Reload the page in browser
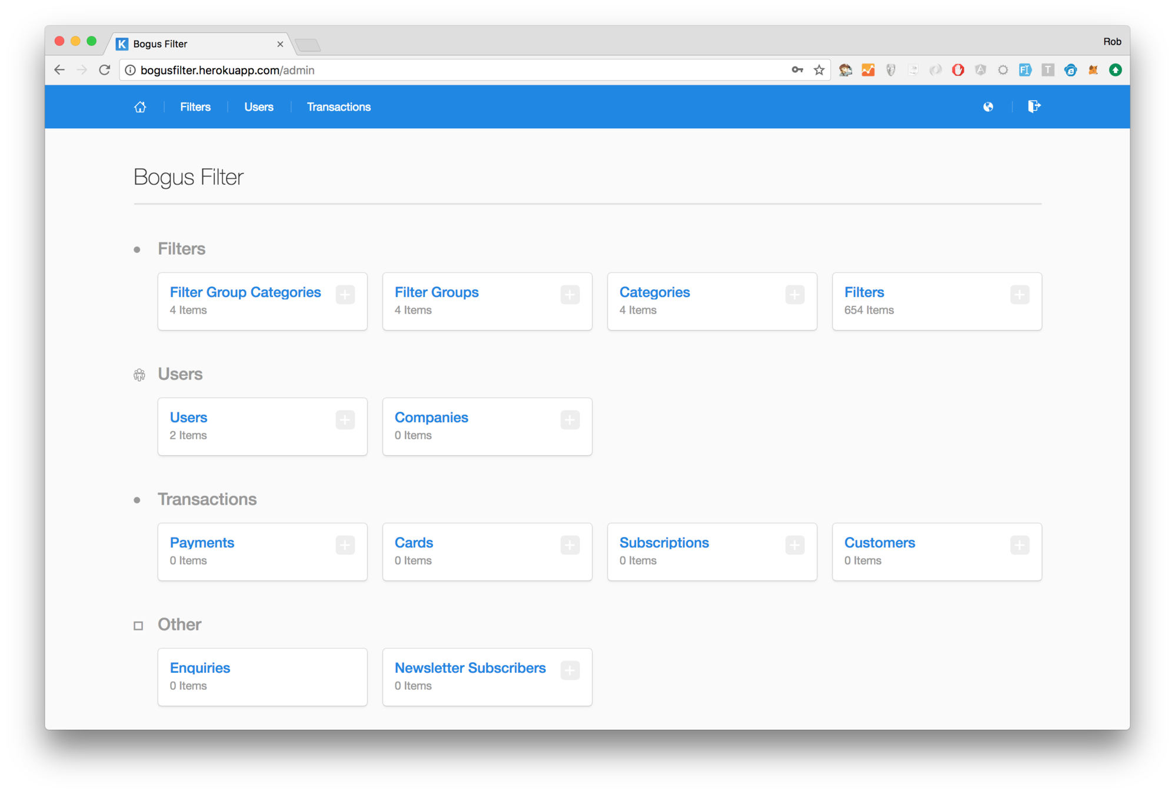The image size is (1175, 794). [105, 70]
